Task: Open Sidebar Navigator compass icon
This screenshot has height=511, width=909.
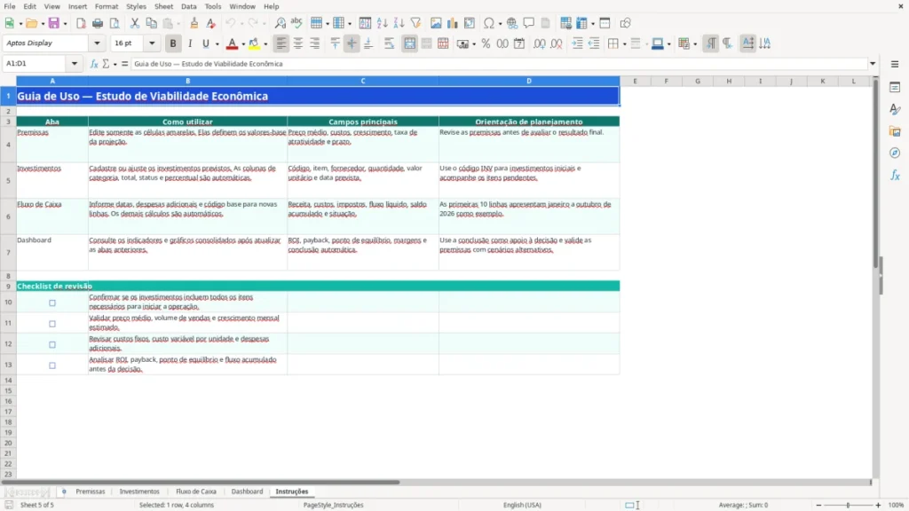Action: 895,153
